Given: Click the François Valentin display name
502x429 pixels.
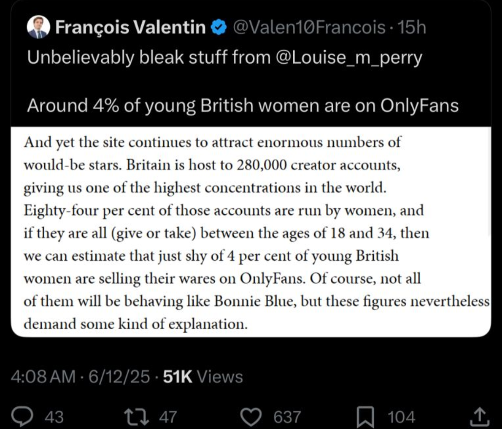Looking at the screenshot, I should (x=130, y=27).
